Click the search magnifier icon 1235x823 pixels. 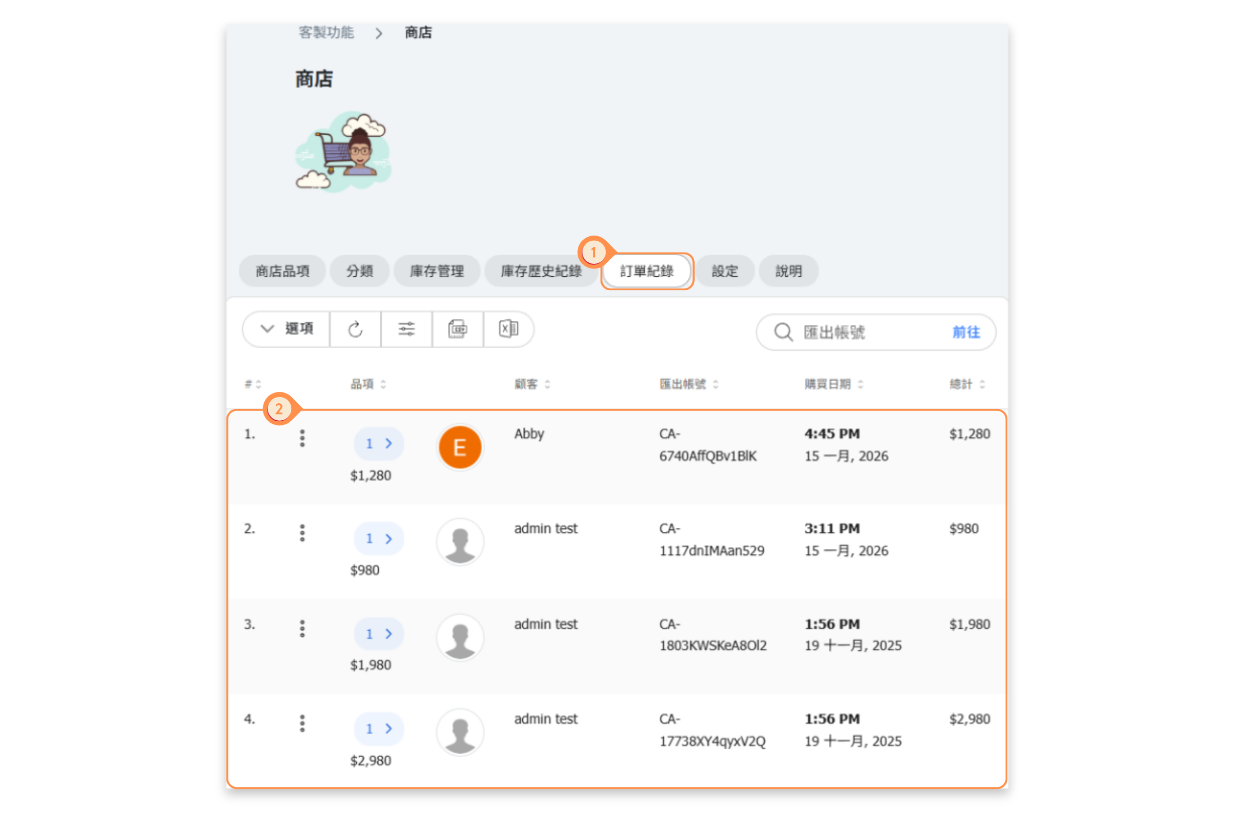click(x=783, y=332)
